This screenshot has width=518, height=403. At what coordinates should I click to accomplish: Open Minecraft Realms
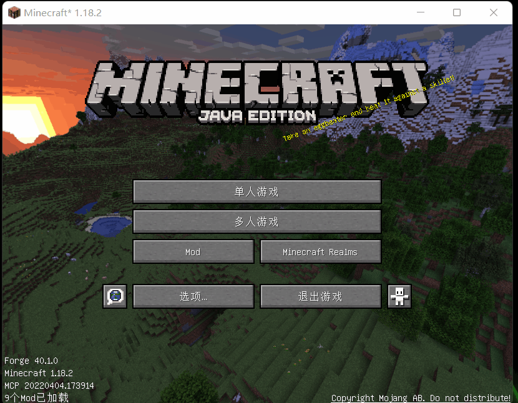pyautogui.click(x=320, y=251)
